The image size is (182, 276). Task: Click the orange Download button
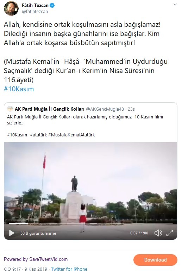coord(155,260)
